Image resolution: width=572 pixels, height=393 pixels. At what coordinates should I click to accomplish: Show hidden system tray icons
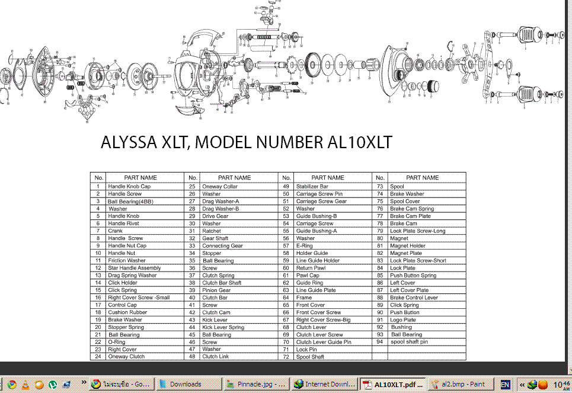click(522, 385)
